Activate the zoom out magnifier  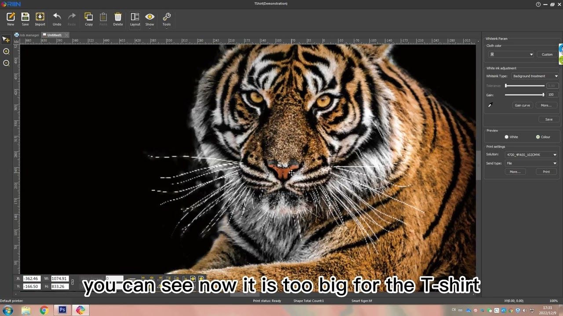(x=6, y=63)
